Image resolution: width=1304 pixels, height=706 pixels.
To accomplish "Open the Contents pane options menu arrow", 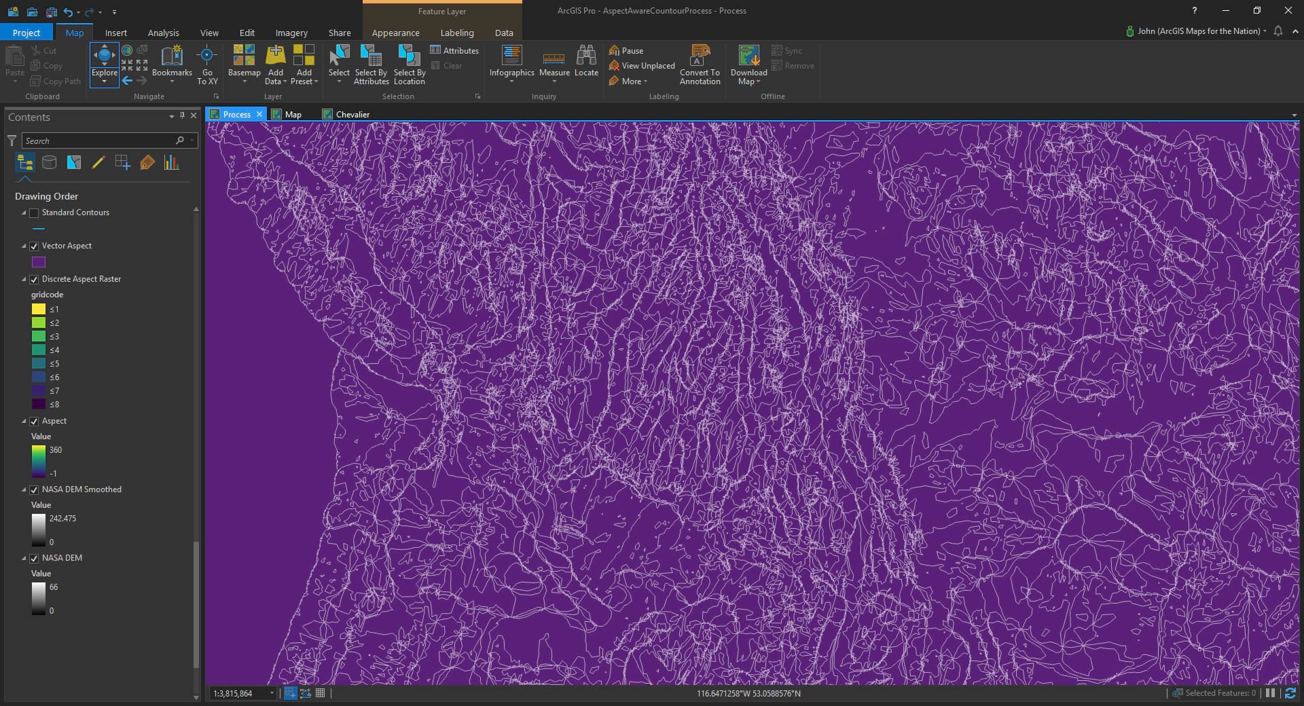I will click(171, 117).
